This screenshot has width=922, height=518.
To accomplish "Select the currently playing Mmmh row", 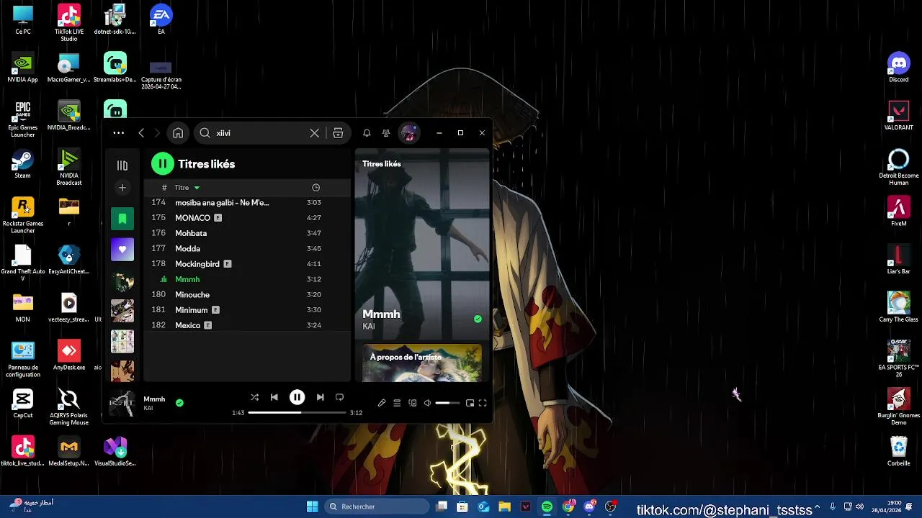I will pyautogui.click(x=248, y=279).
